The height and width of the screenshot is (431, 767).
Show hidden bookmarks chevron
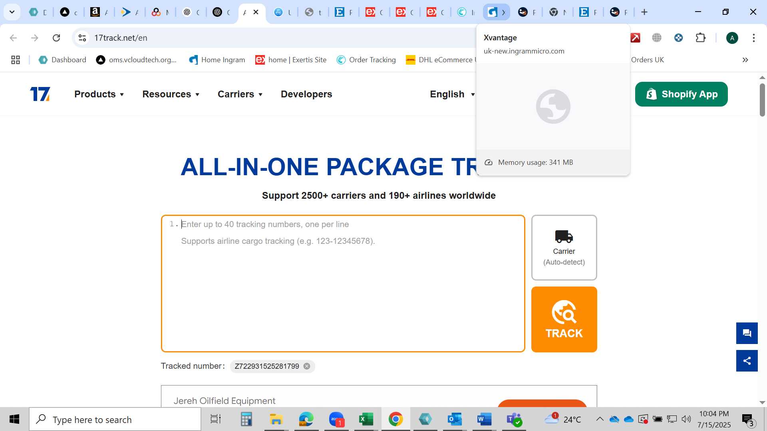point(745,60)
